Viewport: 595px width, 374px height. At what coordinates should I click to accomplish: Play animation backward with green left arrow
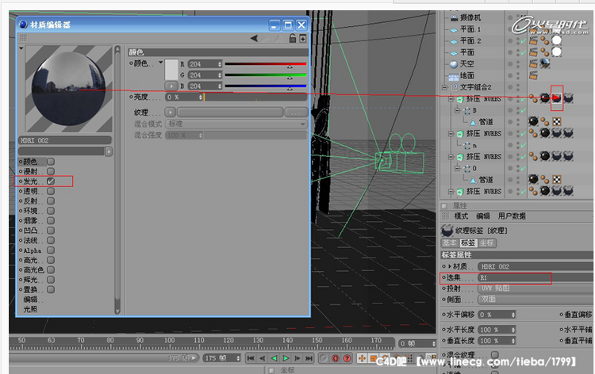274,357
